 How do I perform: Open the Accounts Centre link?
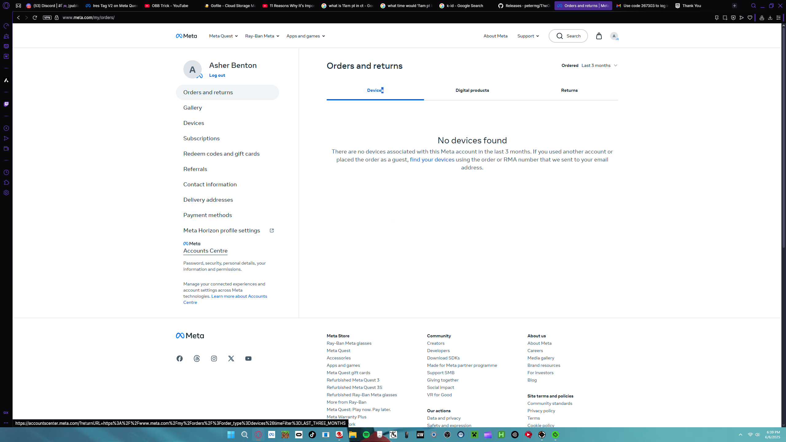(x=205, y=251)
